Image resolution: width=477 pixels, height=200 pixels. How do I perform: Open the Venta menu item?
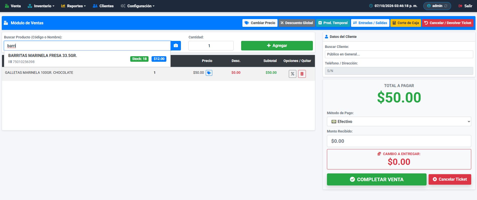pyautogui.click(x=13, y=6)
